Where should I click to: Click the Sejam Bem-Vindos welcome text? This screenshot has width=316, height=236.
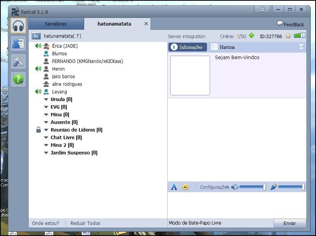click(x=237, y=58)
